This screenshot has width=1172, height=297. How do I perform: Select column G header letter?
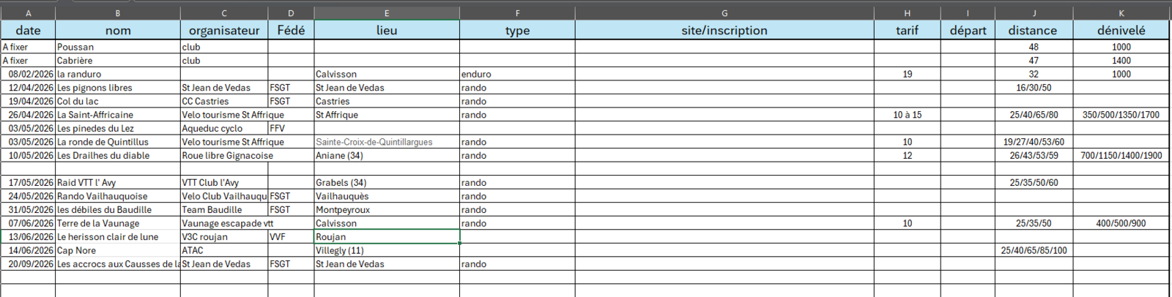(x=724, y=13)
